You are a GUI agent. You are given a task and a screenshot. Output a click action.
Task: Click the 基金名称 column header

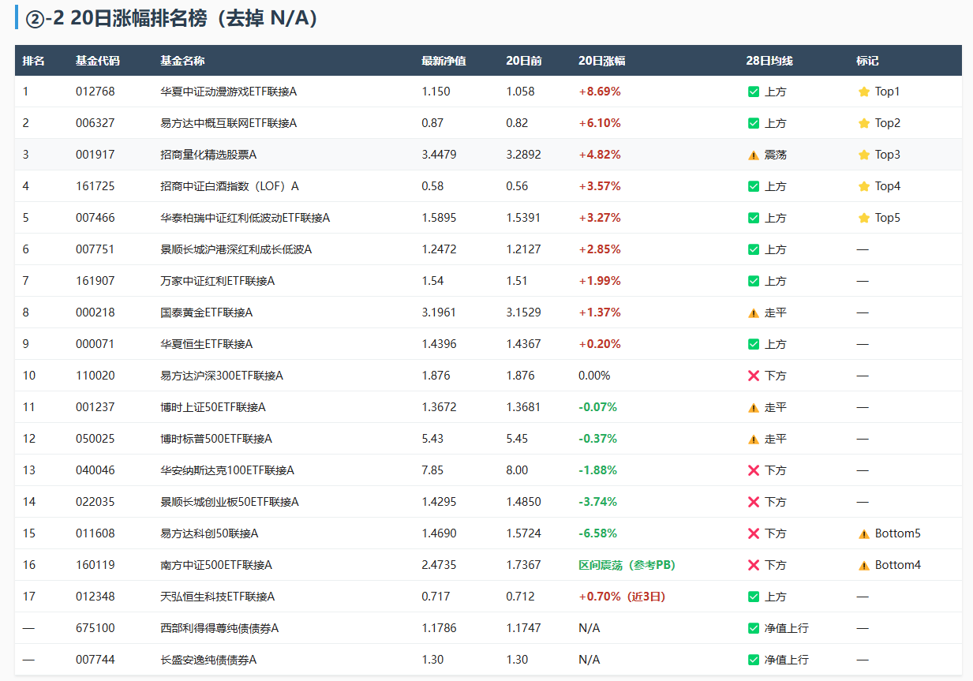click(182, 61)
